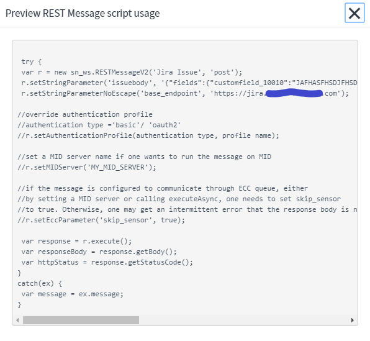
Task: Click the comment '//to true. Otherwise, one may get'
Action: 187,210
